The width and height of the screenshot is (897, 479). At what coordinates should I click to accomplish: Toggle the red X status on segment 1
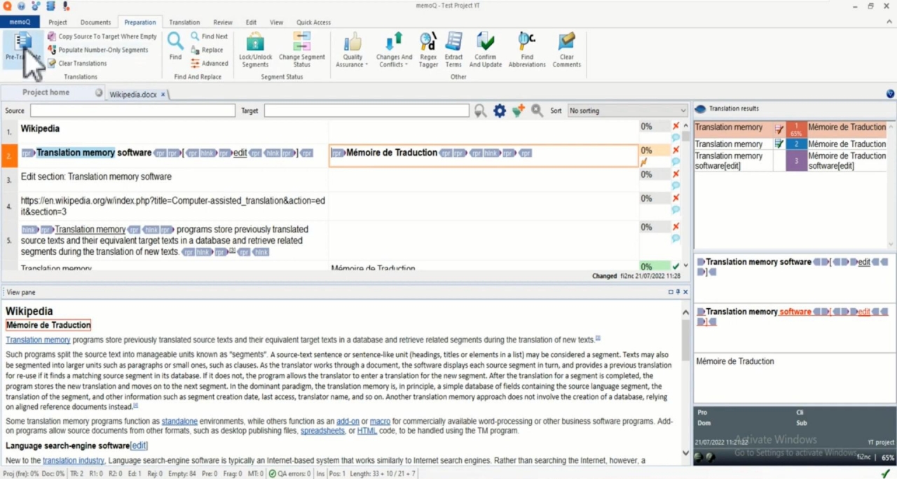pos(676,126)
